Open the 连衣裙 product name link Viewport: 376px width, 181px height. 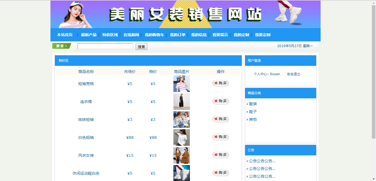coord(86,102)
